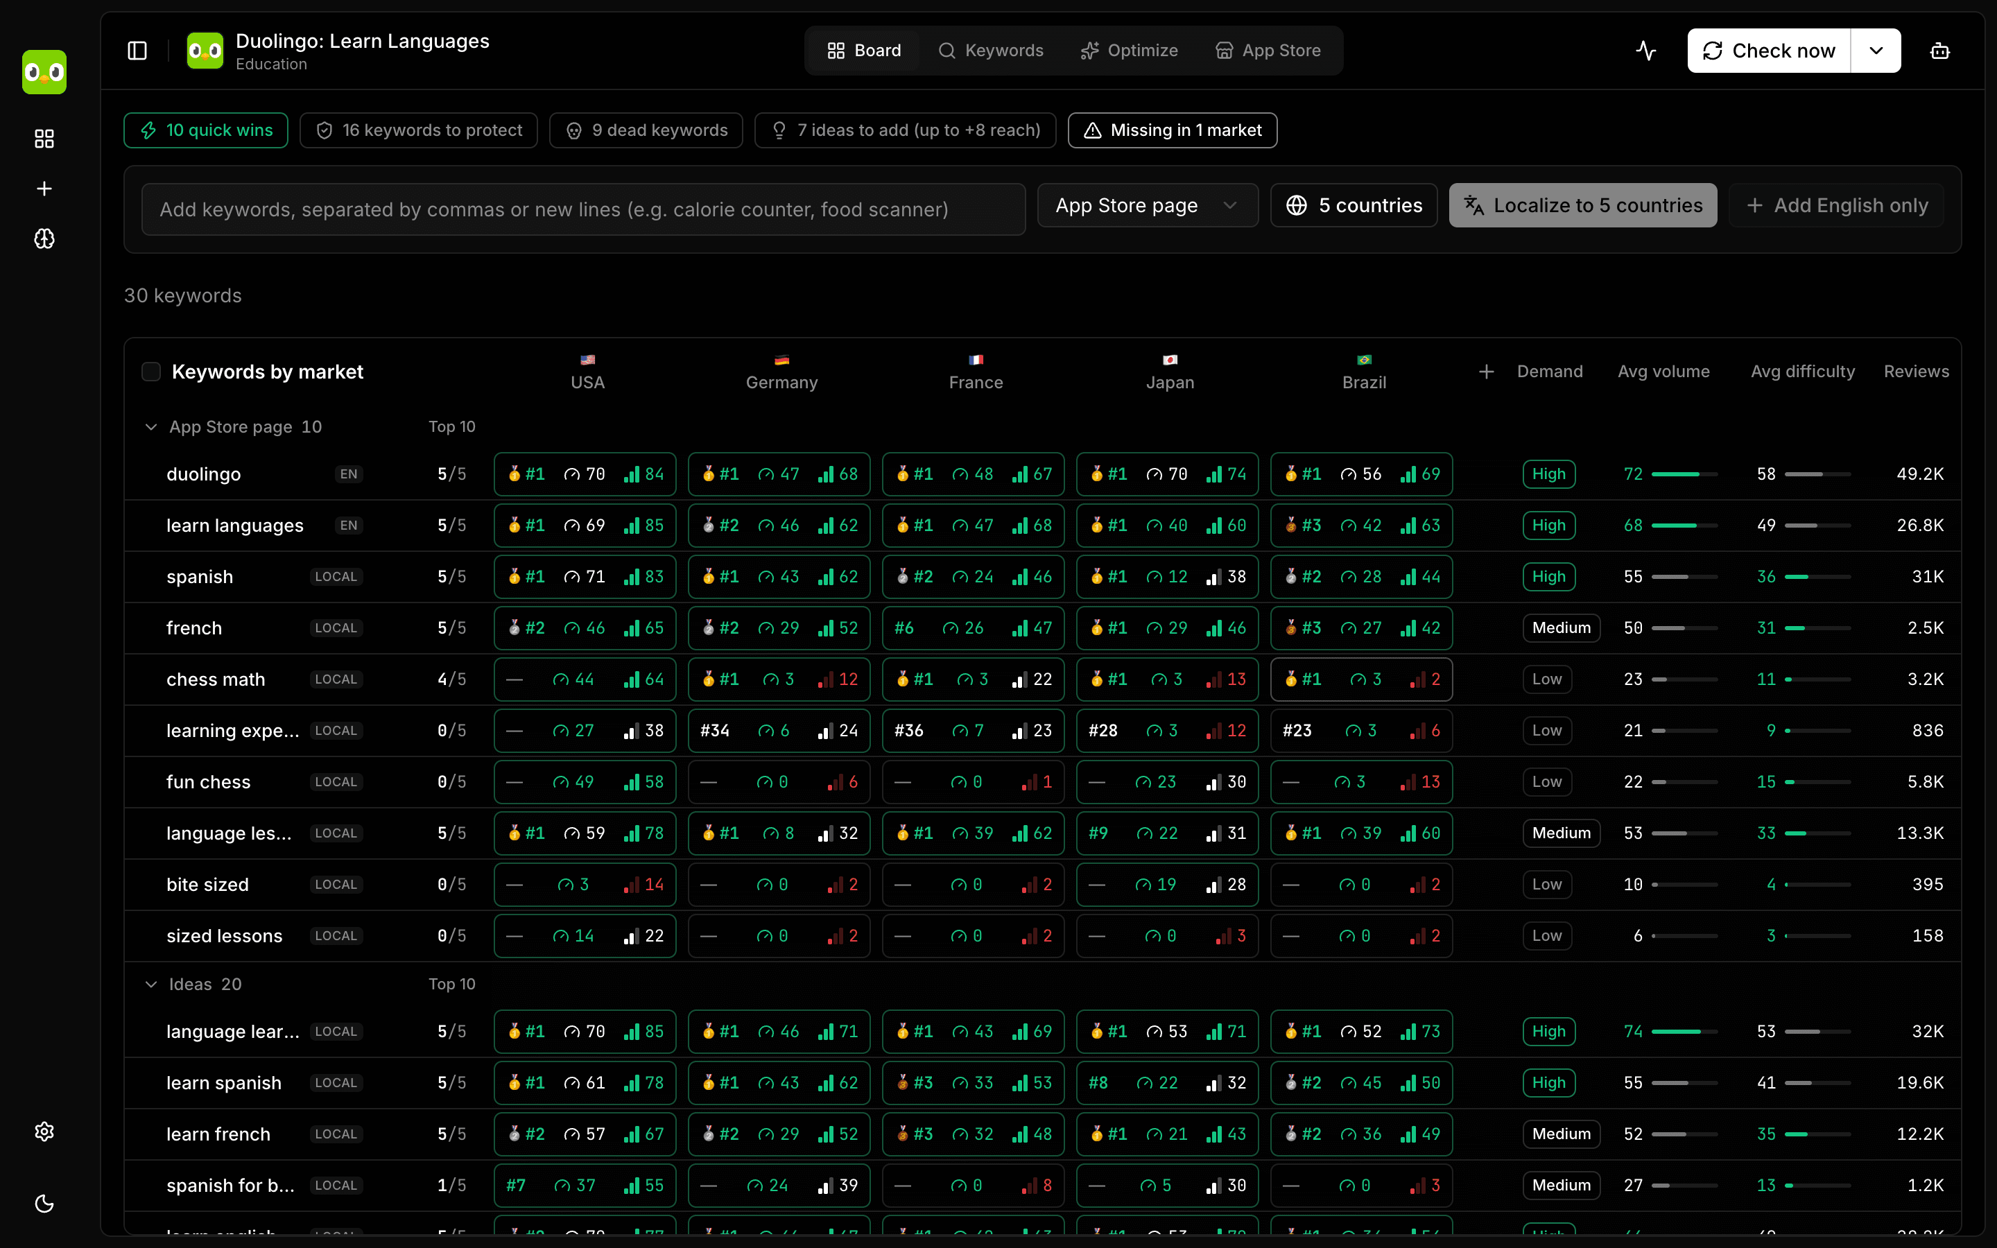Image resolution: width=1997 pixels, height=1248 pixels.
Task: Switch to the App Store tab
Action: pyautogui.click(x=1268, y=51)
